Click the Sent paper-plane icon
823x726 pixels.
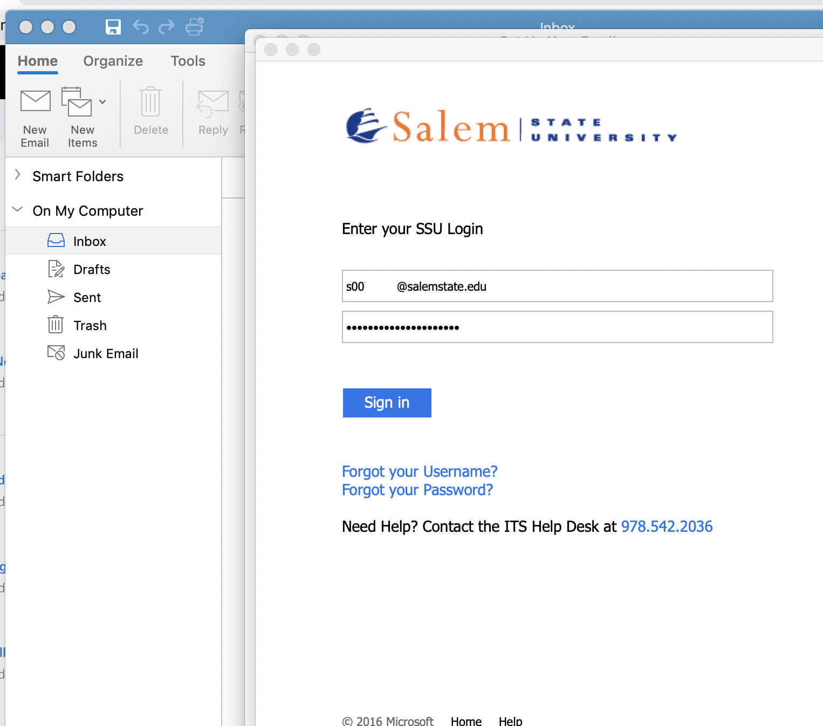coord(56,297)
